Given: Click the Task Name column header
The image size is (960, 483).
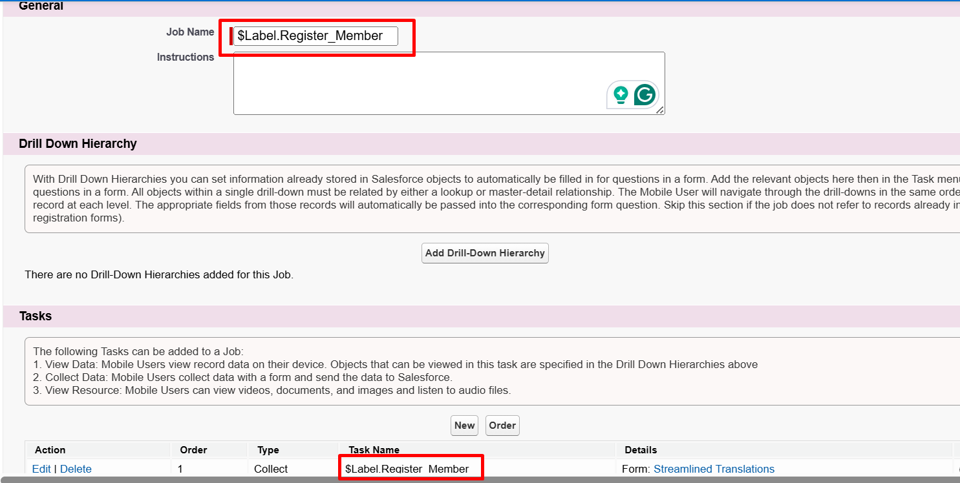Looking at the screenshot, I should pyautogui.click(x=374, y=449).
